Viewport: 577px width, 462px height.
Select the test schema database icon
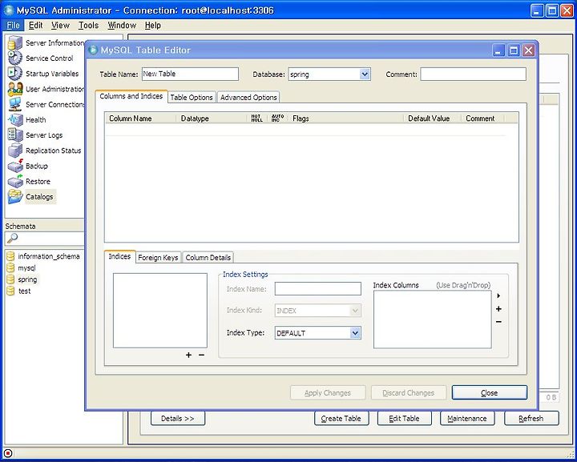coord(10,291)
